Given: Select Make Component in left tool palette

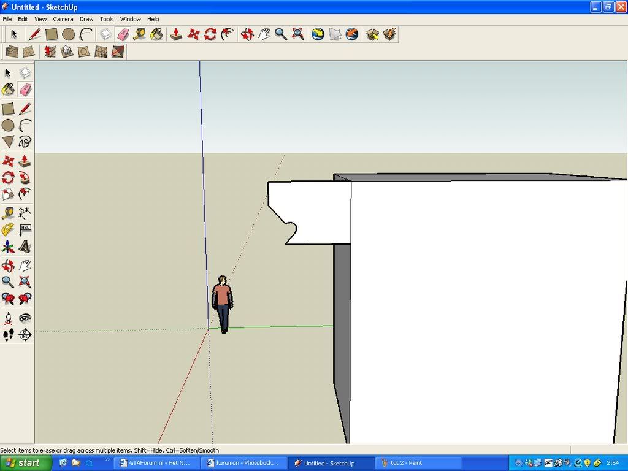Looking at the screenshot, I should tap(25, 73).
